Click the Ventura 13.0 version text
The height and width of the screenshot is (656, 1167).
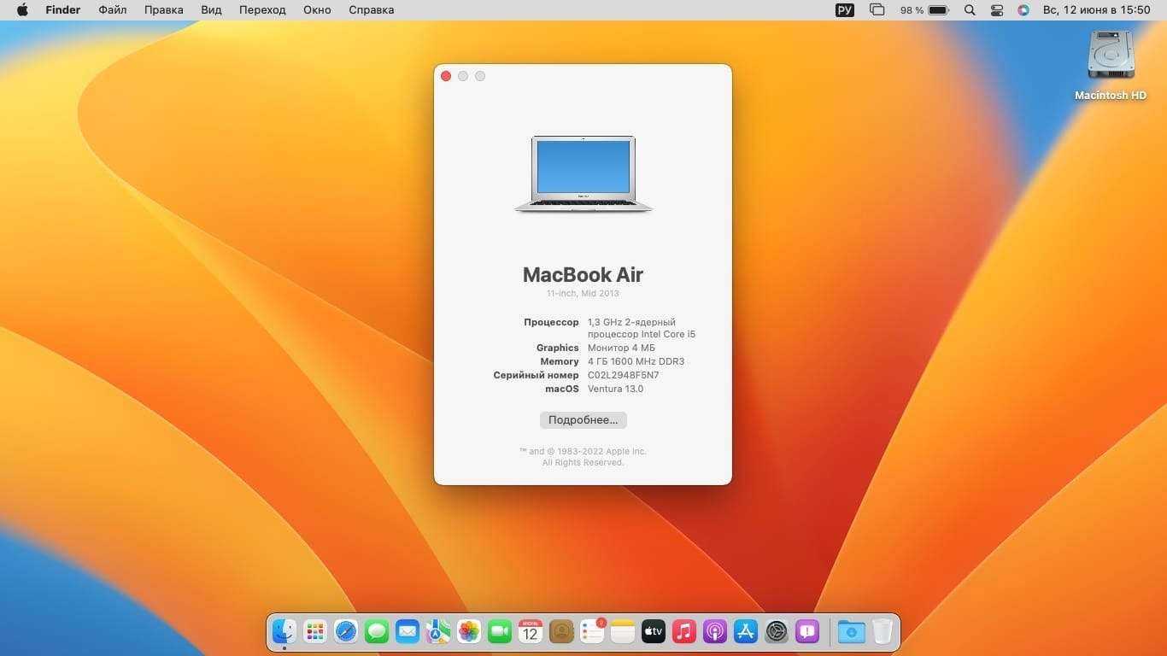coord(615,389)
